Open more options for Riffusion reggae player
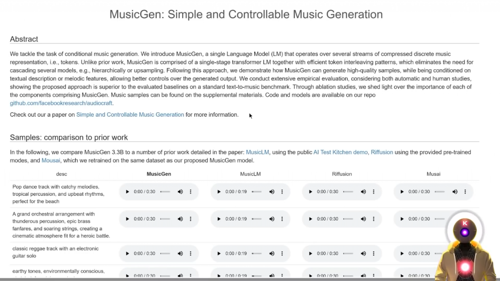 [374, 254]
